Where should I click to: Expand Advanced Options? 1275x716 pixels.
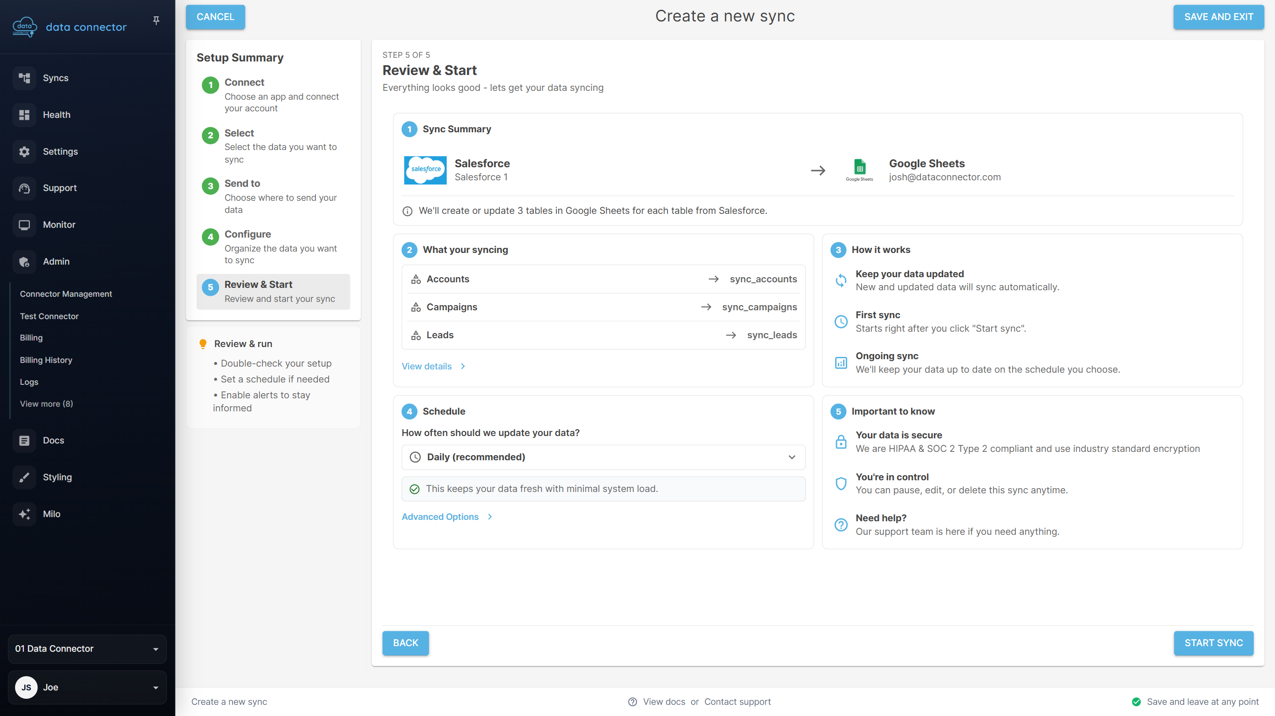click(x=447, y=517)
